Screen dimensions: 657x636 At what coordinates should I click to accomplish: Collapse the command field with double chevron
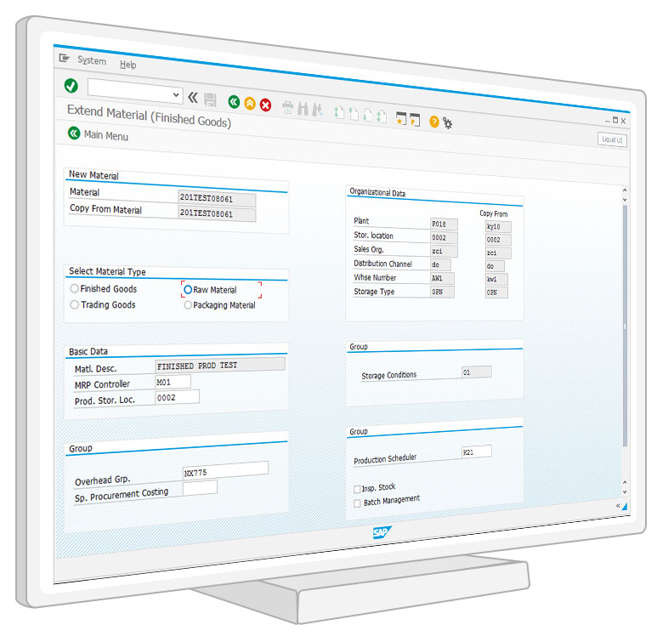pos(193,97)
